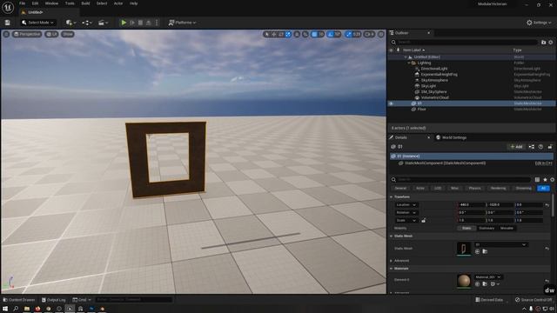Click the Details lock icon
The width and height of the screenshot is (557, 313).
(550, 147)
